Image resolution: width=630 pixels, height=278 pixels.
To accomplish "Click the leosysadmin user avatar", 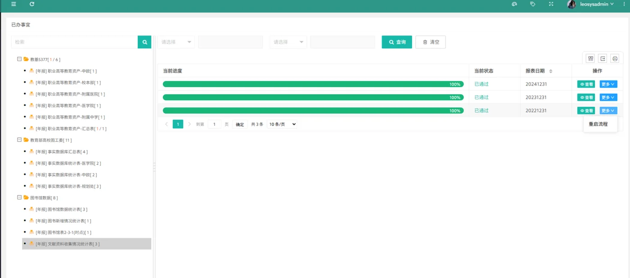I will click(571, 4).
